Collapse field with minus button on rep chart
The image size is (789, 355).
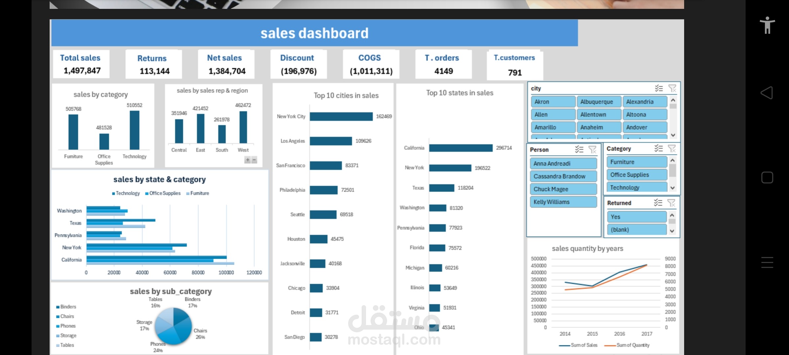(x=254, y=160)
